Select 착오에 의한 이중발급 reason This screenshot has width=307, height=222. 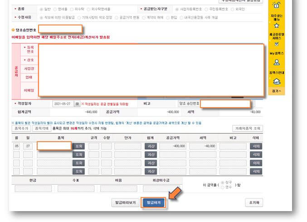tap(41, 18)
